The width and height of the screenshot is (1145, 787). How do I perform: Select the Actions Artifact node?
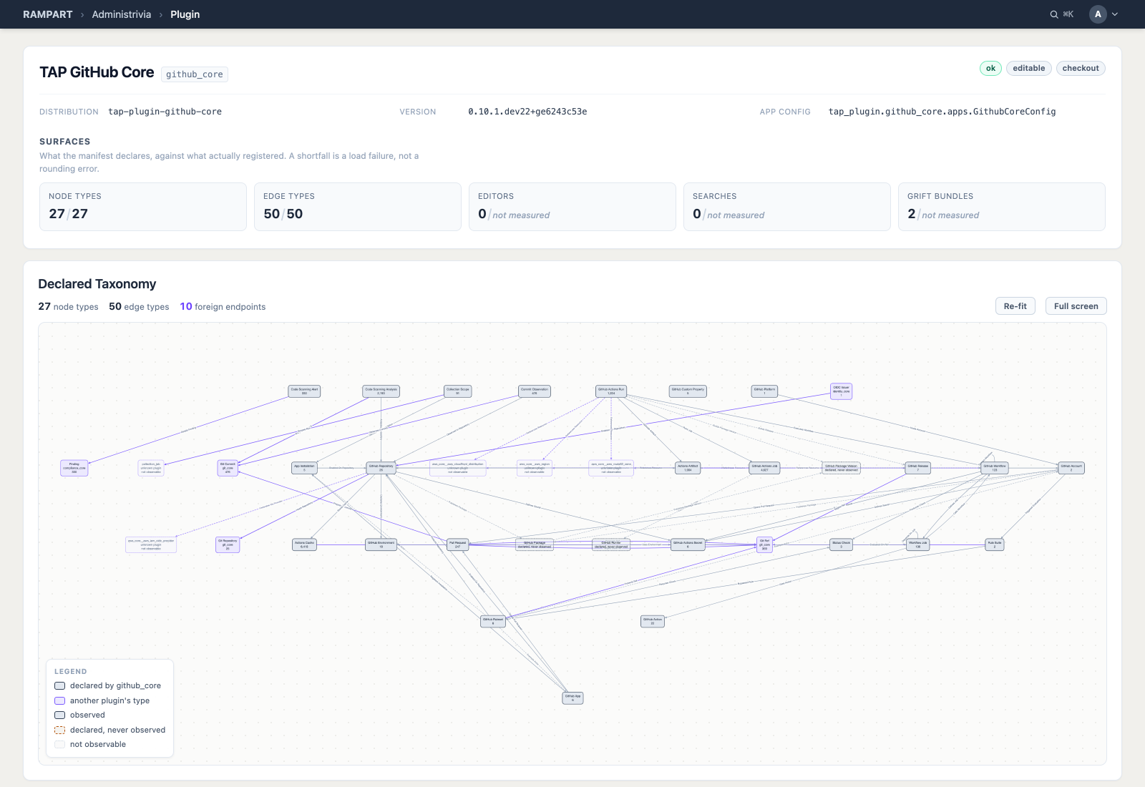[x=688, y=468]
